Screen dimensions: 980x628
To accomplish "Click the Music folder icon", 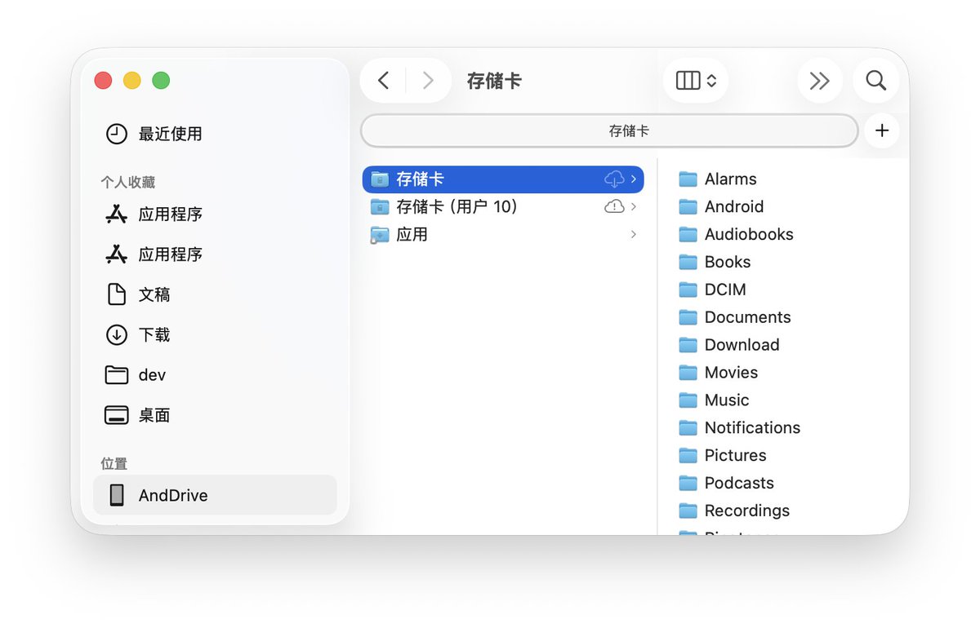I will pyautogui.click(x=688, y=400).
